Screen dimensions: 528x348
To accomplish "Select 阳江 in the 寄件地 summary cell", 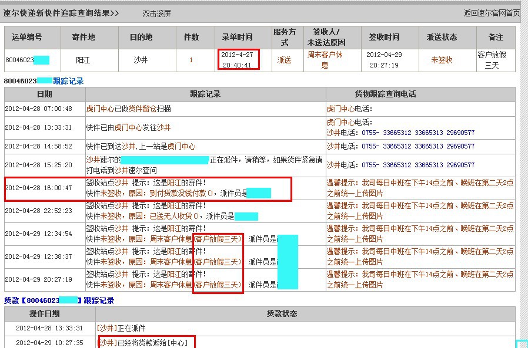I will 83,60.
